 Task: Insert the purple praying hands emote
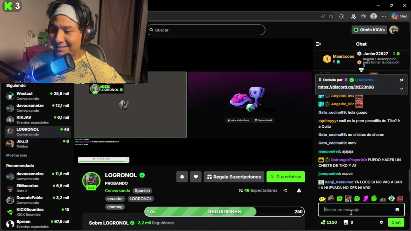tap(365, 199)
